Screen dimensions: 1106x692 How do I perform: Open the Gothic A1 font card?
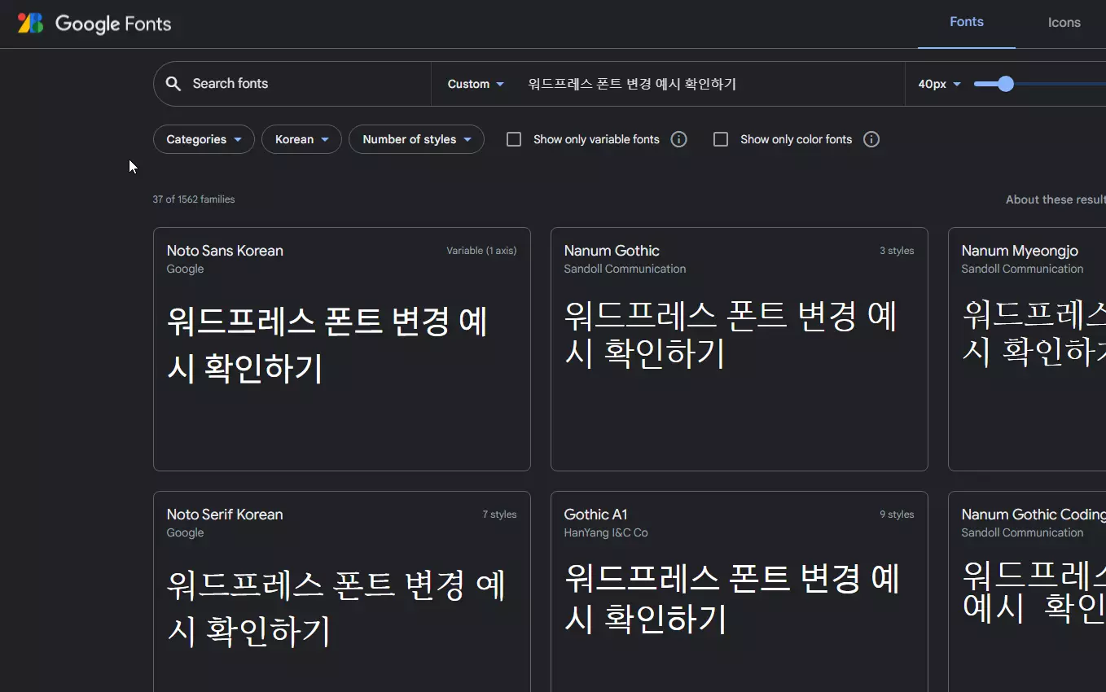point(740,591)
